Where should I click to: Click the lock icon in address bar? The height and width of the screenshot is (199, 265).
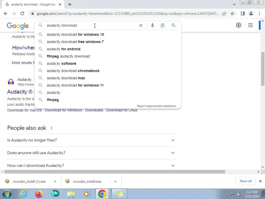click(x=33, y=13)
